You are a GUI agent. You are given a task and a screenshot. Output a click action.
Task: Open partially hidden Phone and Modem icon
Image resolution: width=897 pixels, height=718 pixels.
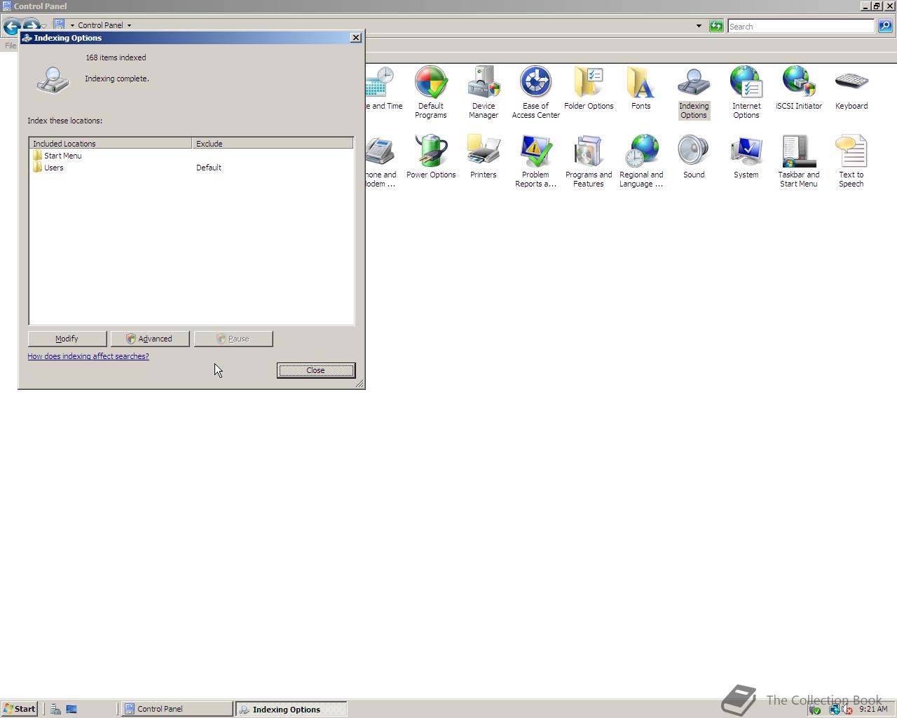click(381, 161)
